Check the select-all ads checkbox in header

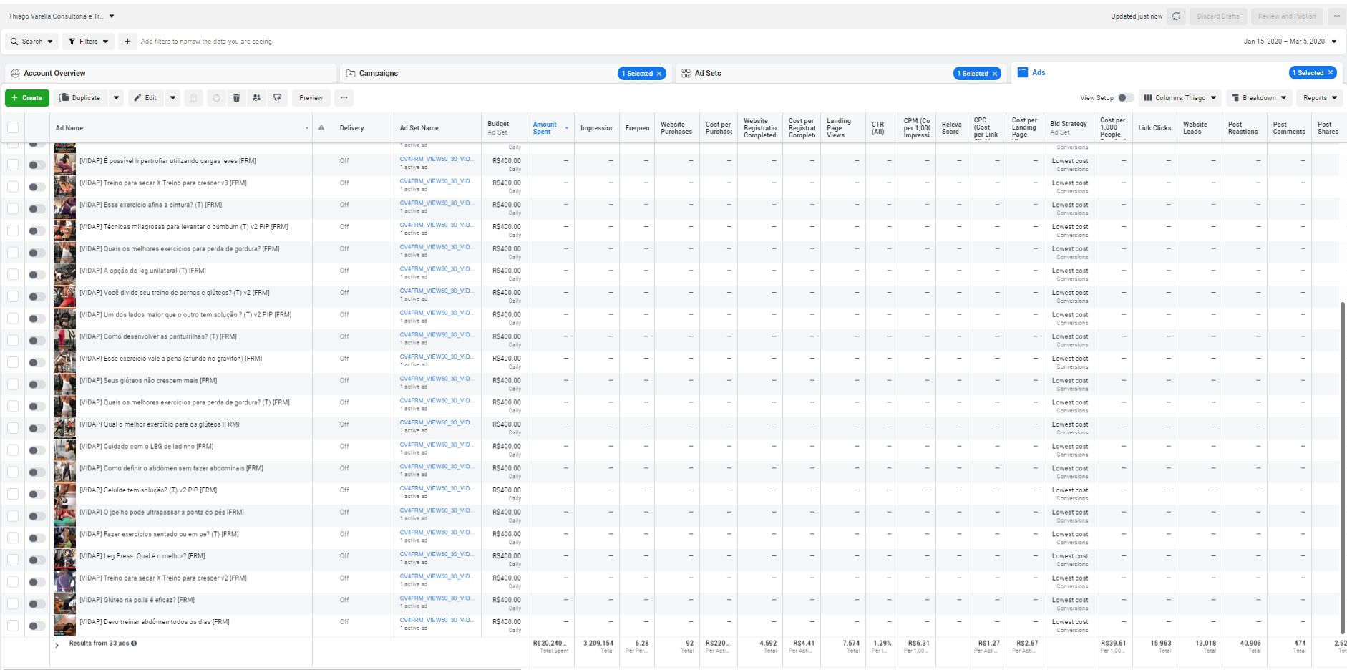tap(13, 128)
